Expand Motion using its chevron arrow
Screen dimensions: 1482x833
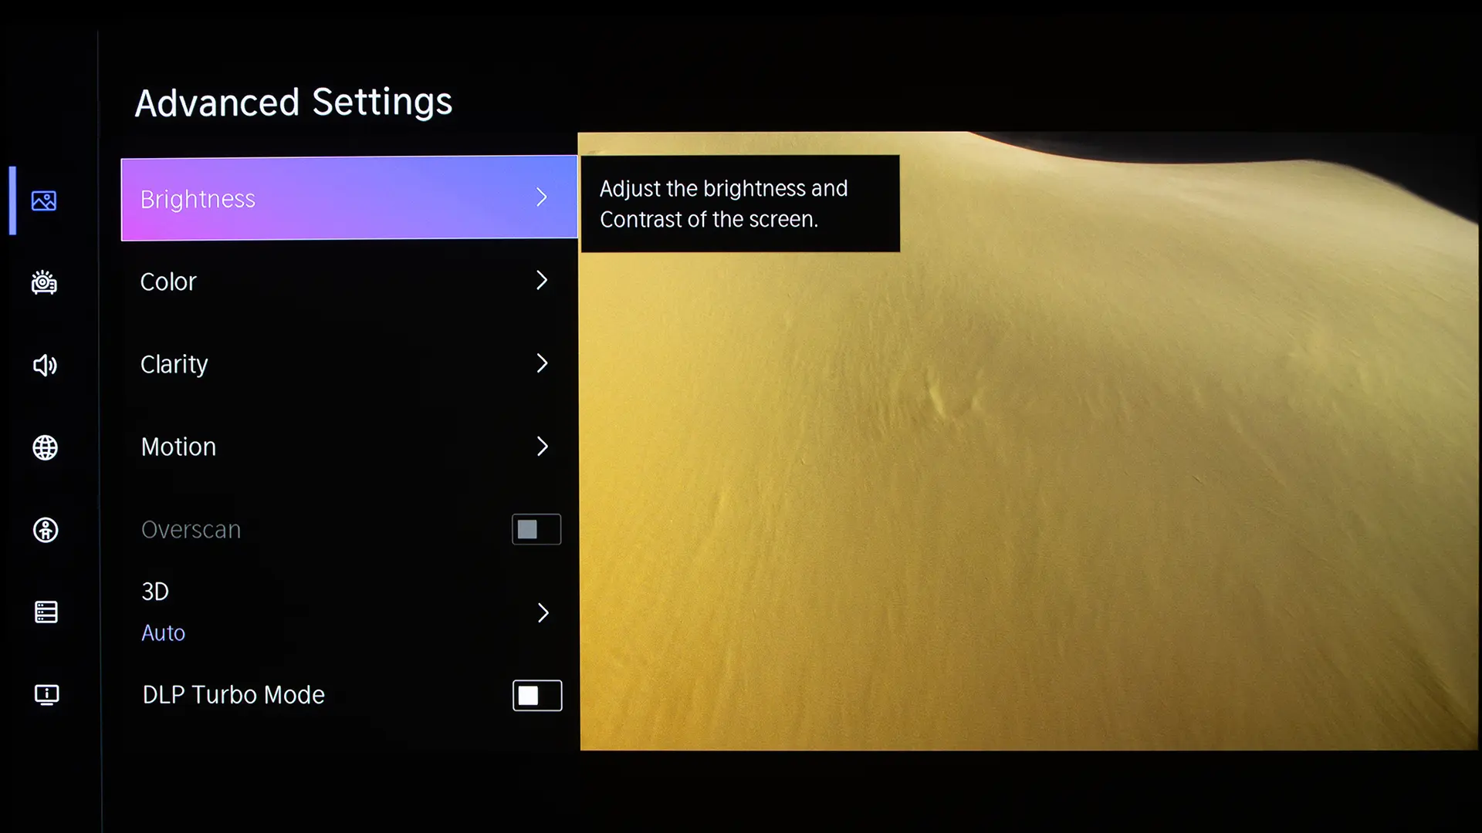(x=543, y=447)
